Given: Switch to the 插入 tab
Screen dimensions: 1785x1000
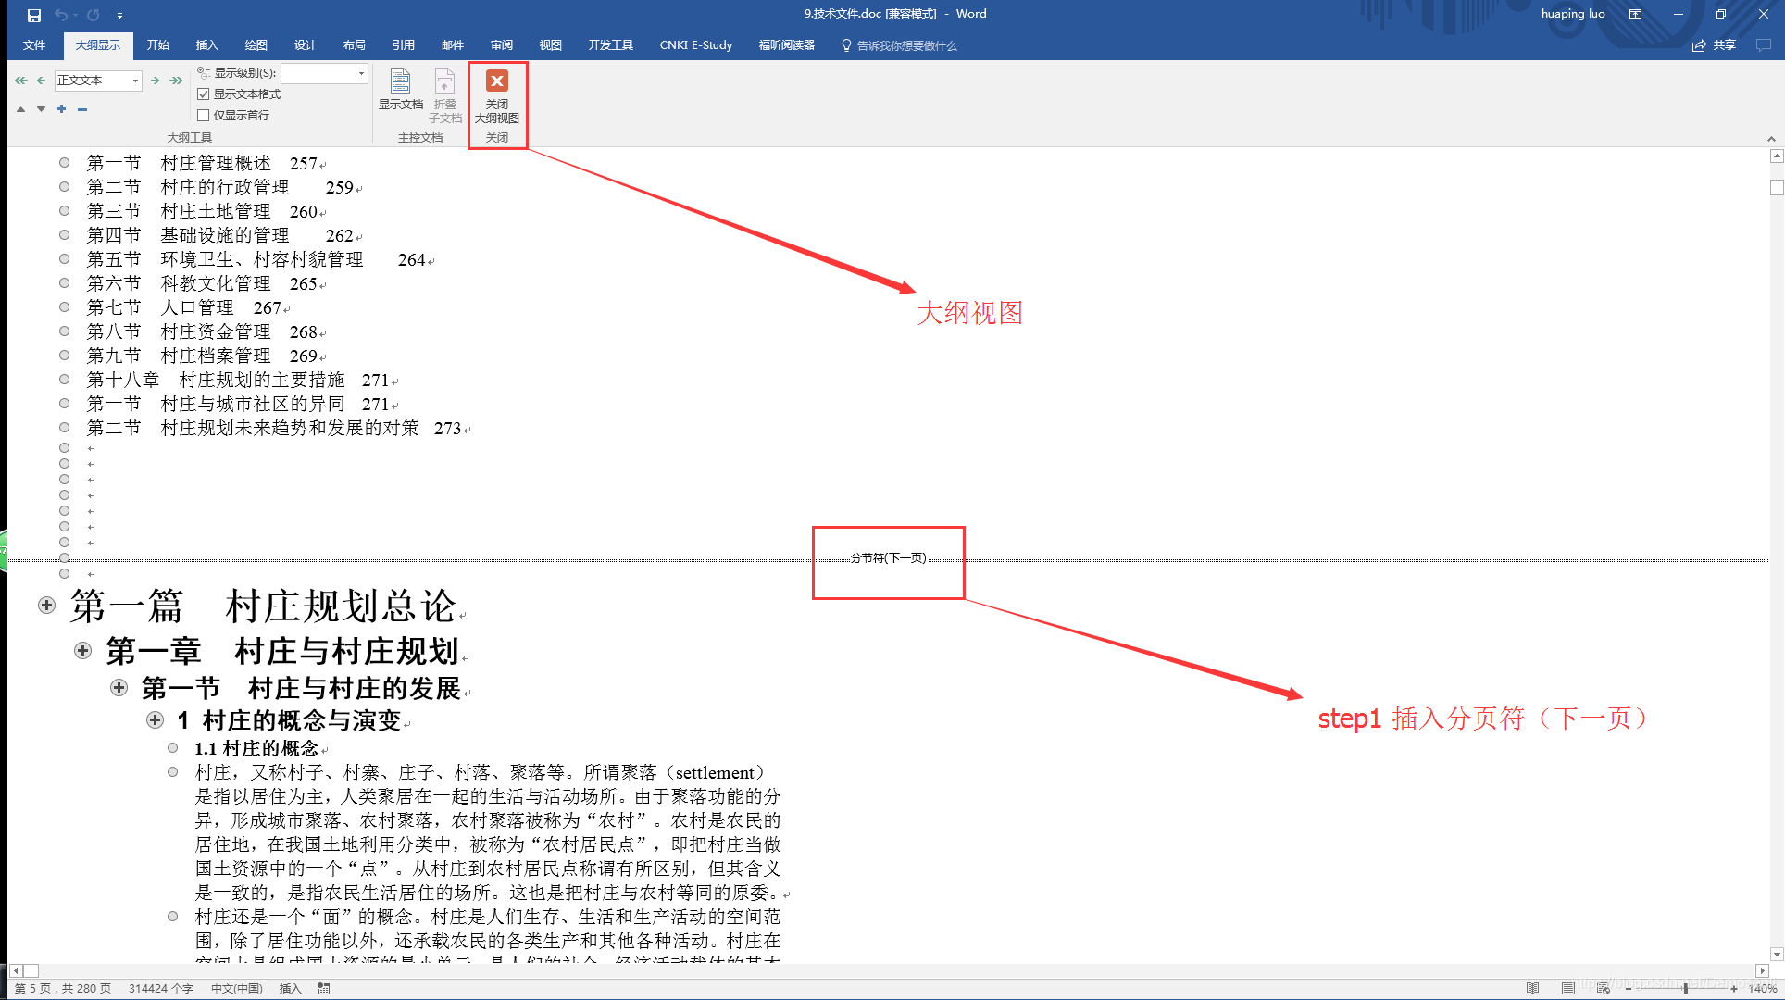Looking at the screenshot, I should pyautogui.click(x=207, y=45).
